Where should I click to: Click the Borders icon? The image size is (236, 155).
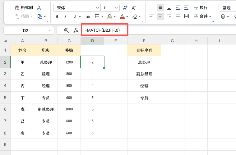click(97, 16)
